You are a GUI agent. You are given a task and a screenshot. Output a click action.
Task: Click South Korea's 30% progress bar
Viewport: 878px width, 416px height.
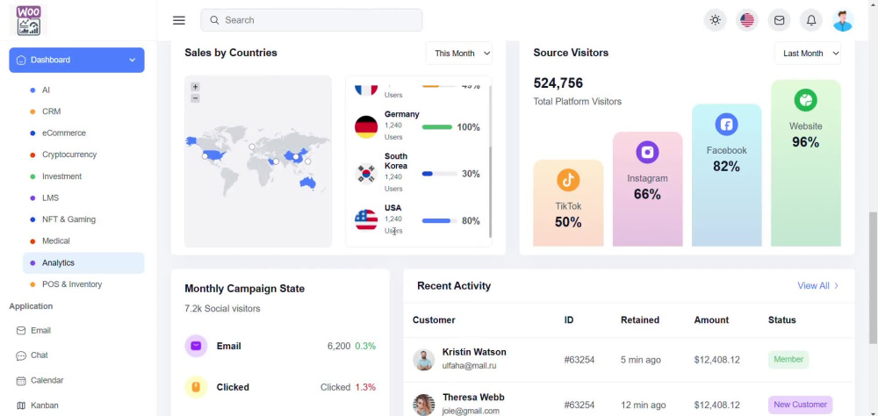tap(440, 174)
